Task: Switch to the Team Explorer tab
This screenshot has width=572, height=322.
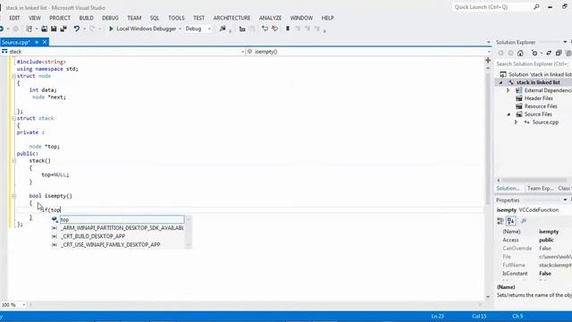Action: point(540,189)
